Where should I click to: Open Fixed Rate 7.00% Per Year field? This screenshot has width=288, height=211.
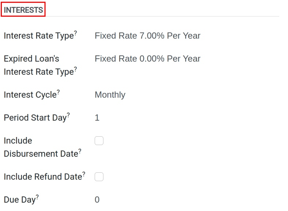click(x=148, y=36)
